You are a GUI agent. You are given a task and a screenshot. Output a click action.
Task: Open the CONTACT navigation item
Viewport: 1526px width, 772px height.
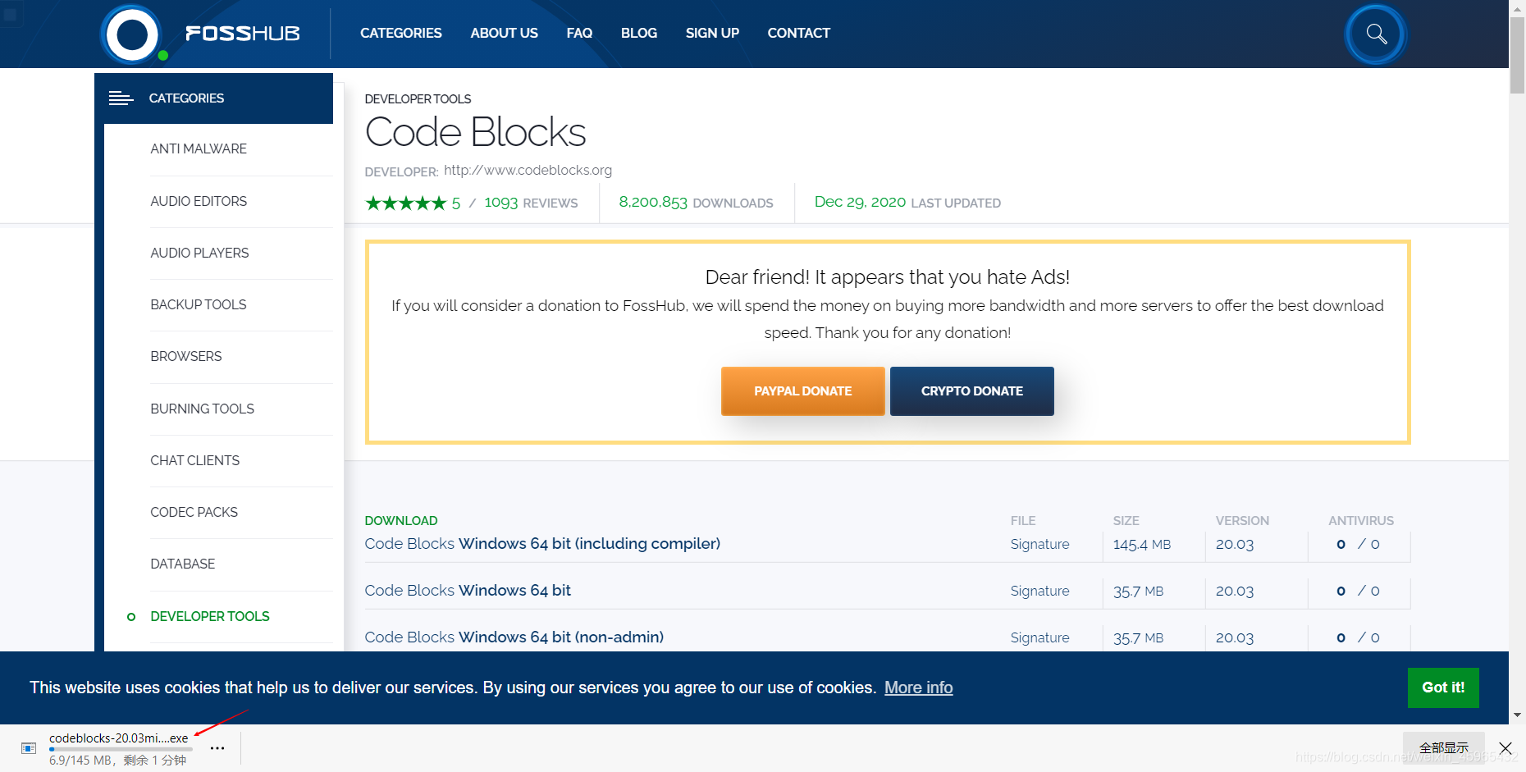click(x=798, y=33)
